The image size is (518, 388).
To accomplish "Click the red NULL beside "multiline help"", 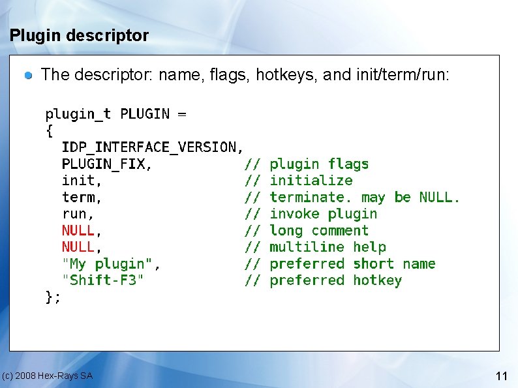I will click(x=78, y=246).
